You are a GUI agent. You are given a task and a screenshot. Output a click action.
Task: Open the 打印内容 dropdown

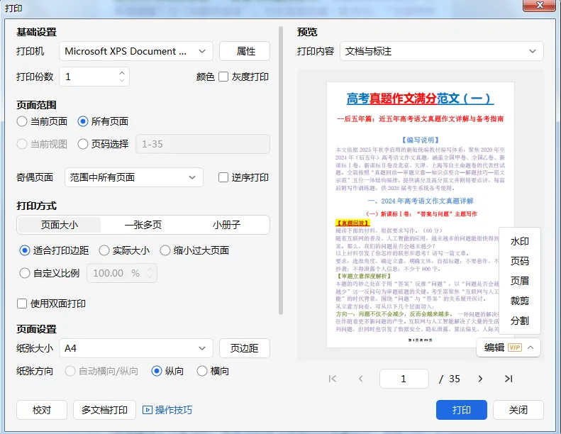(442, 51)
